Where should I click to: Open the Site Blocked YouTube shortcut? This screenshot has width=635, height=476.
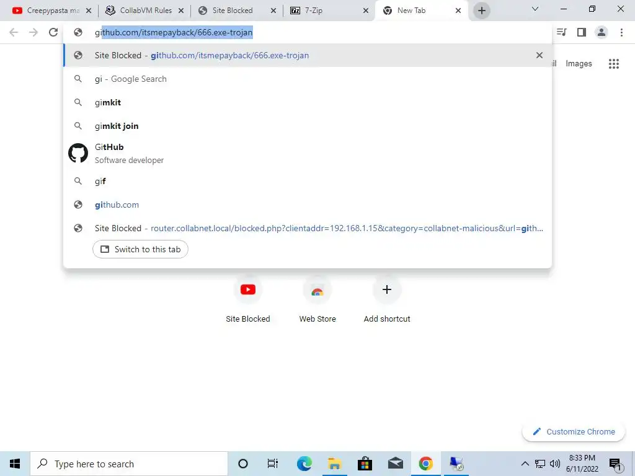tap(248, 300)
